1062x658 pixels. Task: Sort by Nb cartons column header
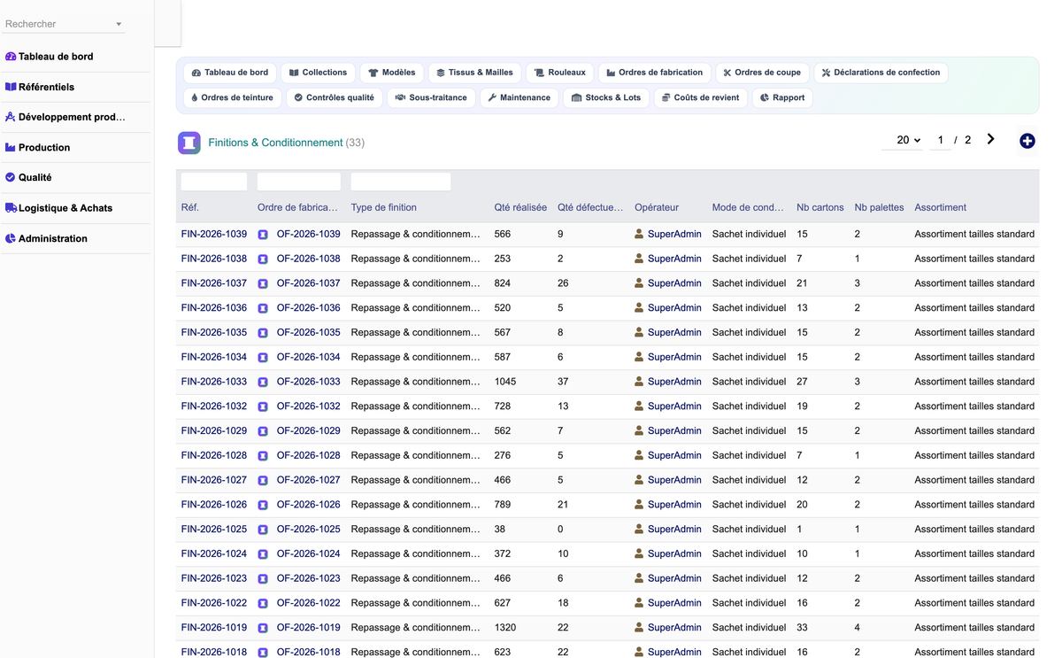pyautogui.click(x=820, y=207)
